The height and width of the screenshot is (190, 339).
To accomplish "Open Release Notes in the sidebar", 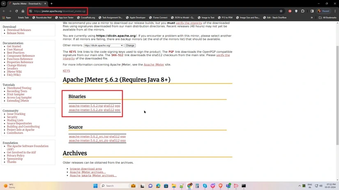I will coord(16,33).
